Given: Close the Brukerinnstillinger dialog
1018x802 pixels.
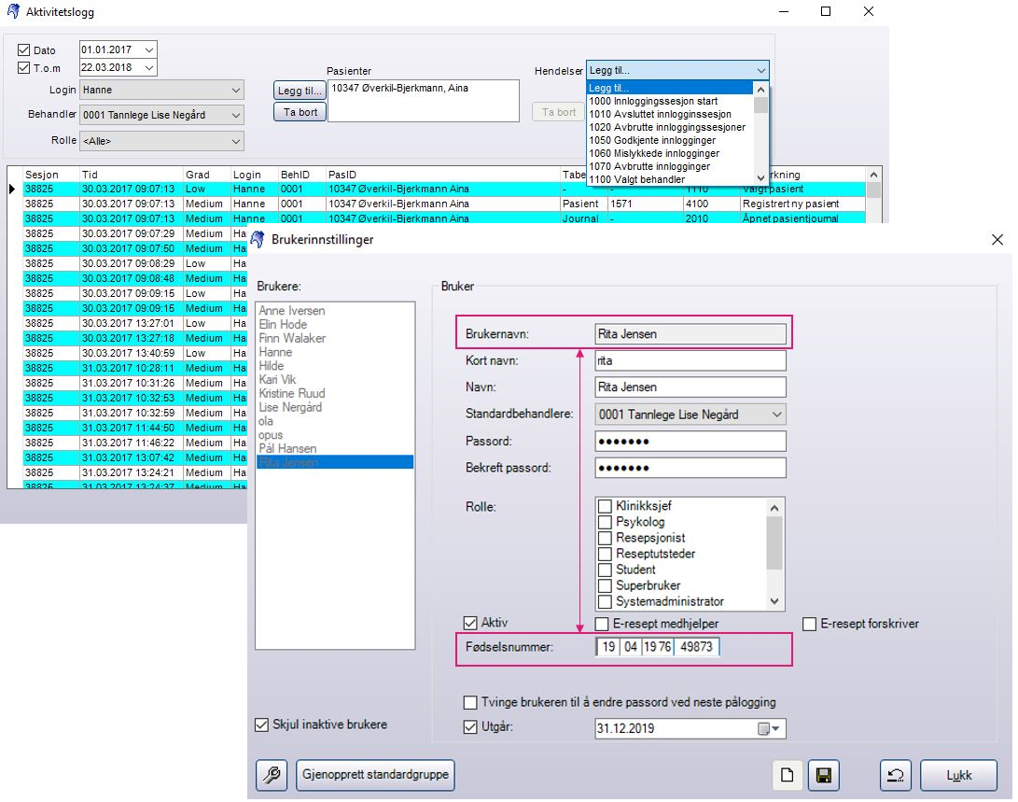Looking at the screenshot, I should pos(997,240).
